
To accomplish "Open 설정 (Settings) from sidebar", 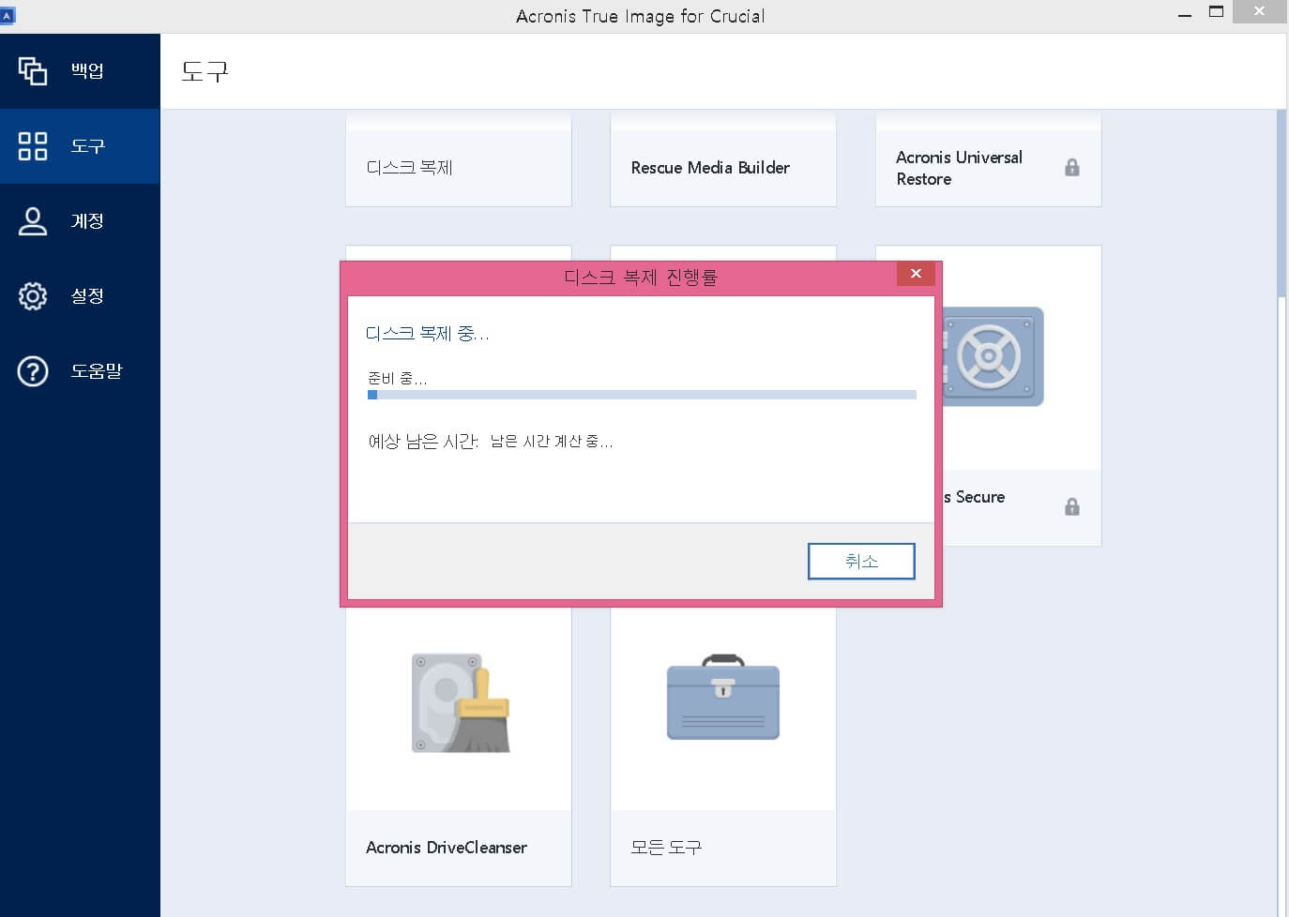I will (80, 296).
